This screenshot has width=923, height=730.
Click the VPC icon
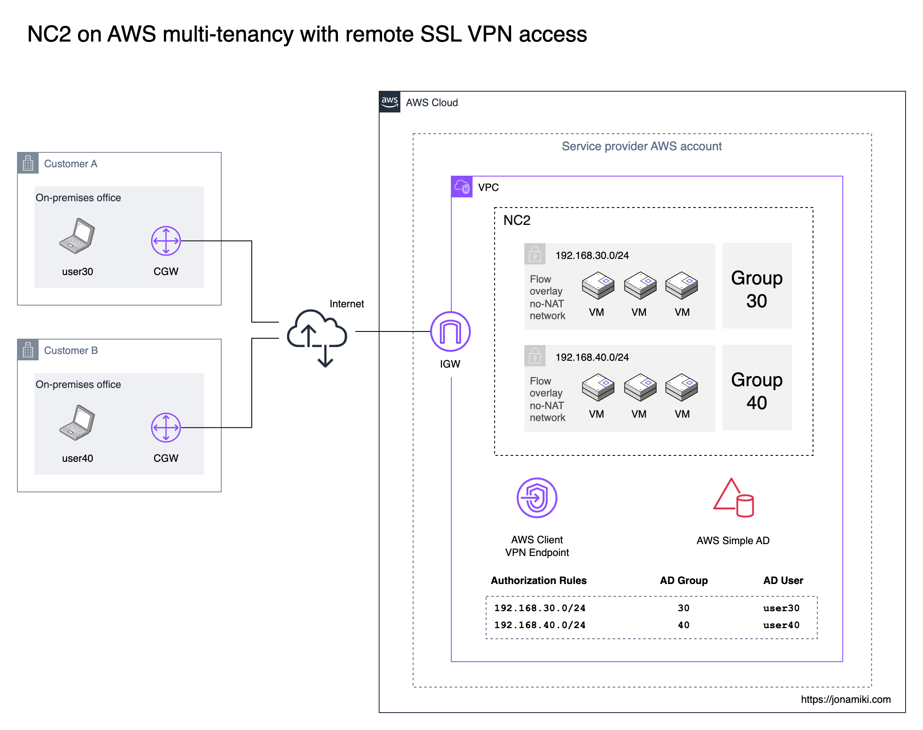462,187
